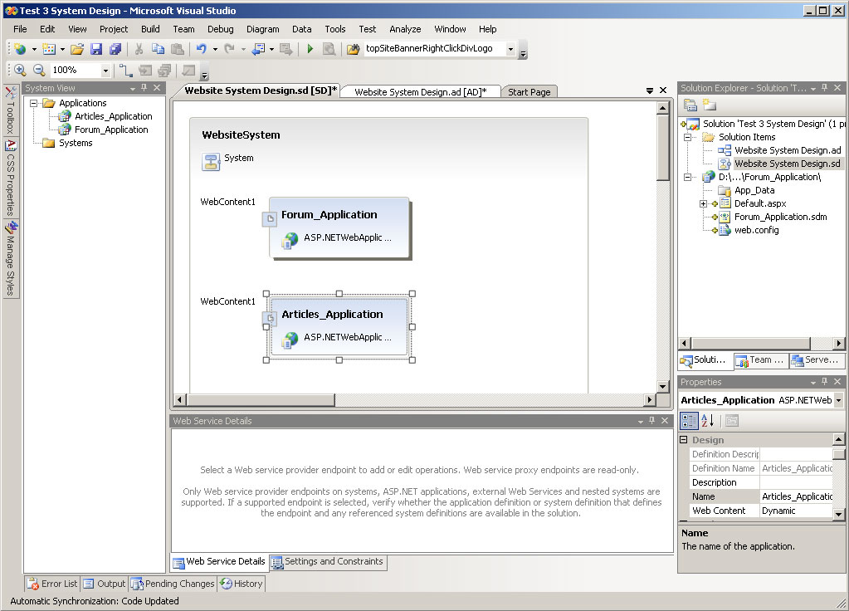Click the Solution Explorer Properties icon
Viewport: 849px width, 611px height.
point(690,105)
